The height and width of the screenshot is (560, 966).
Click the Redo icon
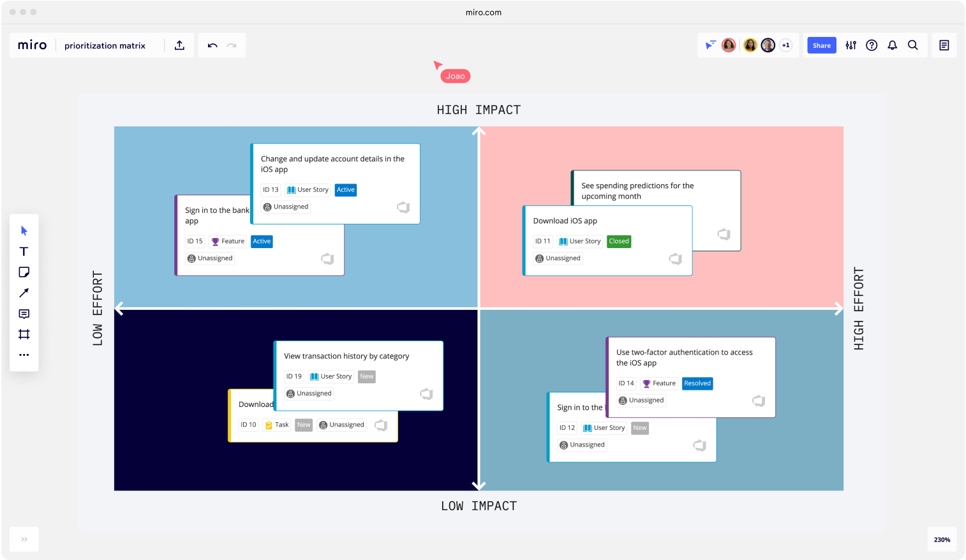[x=231, y=45]
